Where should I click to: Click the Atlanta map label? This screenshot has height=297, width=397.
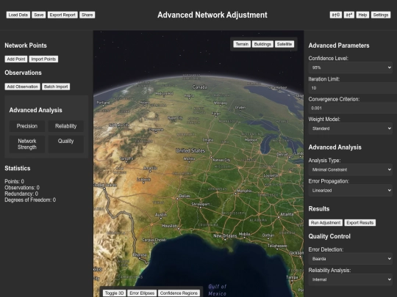(x=287, y=214)
